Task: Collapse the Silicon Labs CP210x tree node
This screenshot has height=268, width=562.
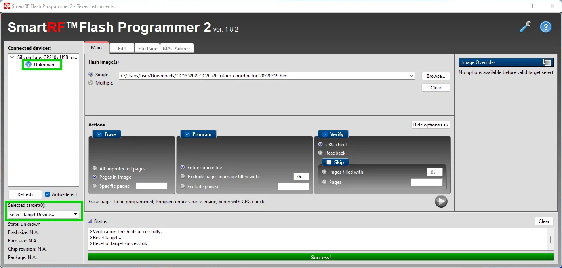Action: (12, 57)
